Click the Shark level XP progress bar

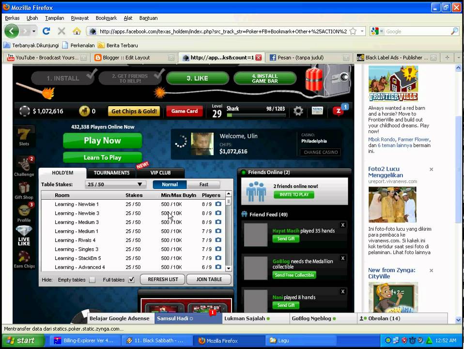(x=256, y=115)
